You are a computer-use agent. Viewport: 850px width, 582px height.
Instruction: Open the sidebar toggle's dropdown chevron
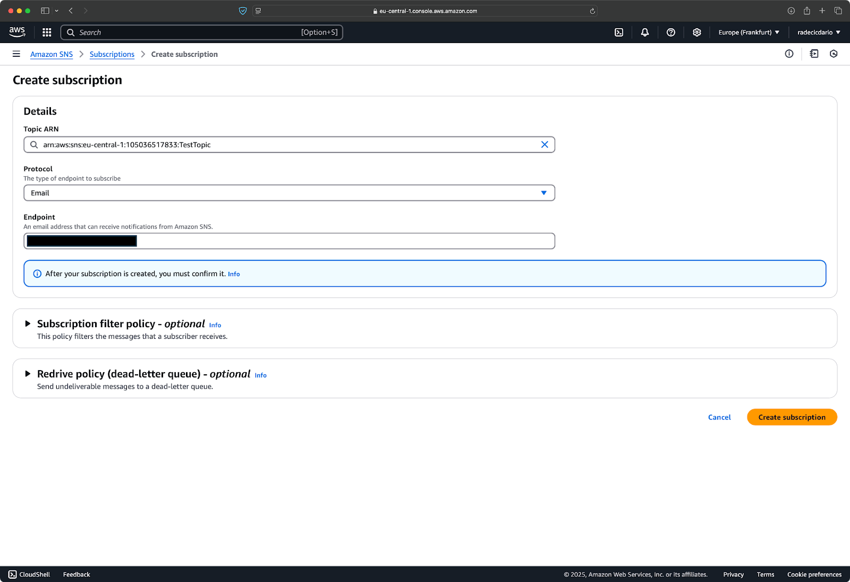click(56, 11)
